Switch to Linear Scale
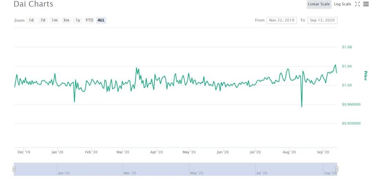The width and height of the screenshot is (372, 179). [319, 4]
